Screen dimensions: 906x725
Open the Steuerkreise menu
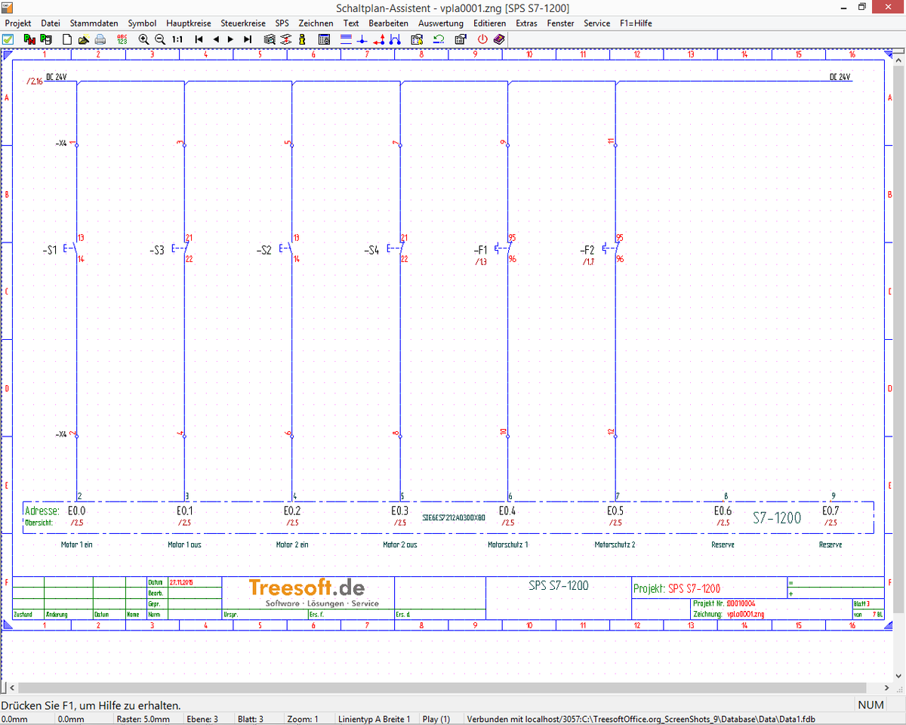coord(243,23)
